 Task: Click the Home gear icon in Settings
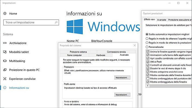coord(5,14)
